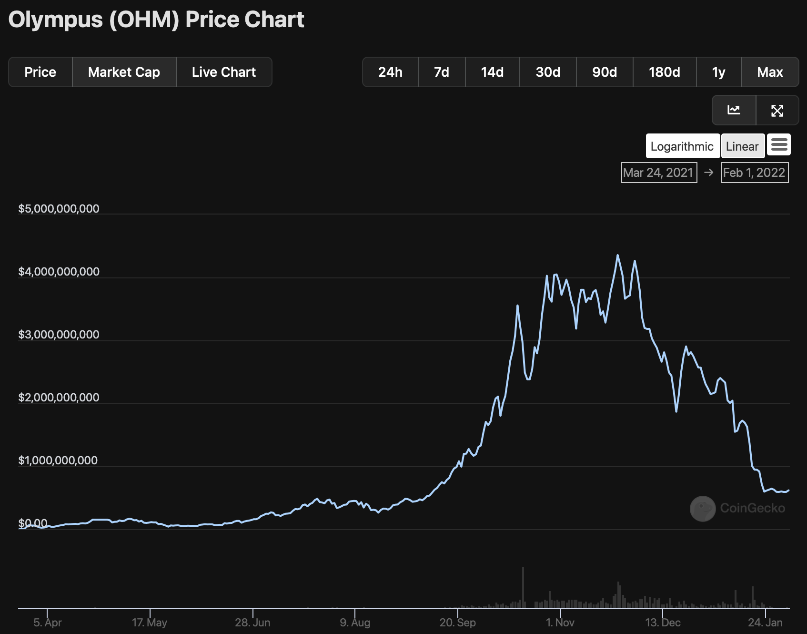This screenshot has width=807, height=634.
Task: Click the 24. Jan date label
Action: coord(766,623)
